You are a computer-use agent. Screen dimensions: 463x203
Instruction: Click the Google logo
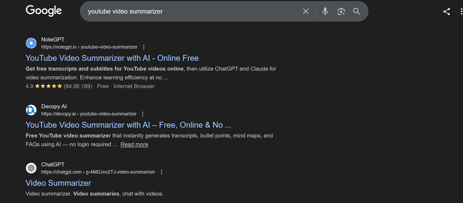click(x=44, y=11)
